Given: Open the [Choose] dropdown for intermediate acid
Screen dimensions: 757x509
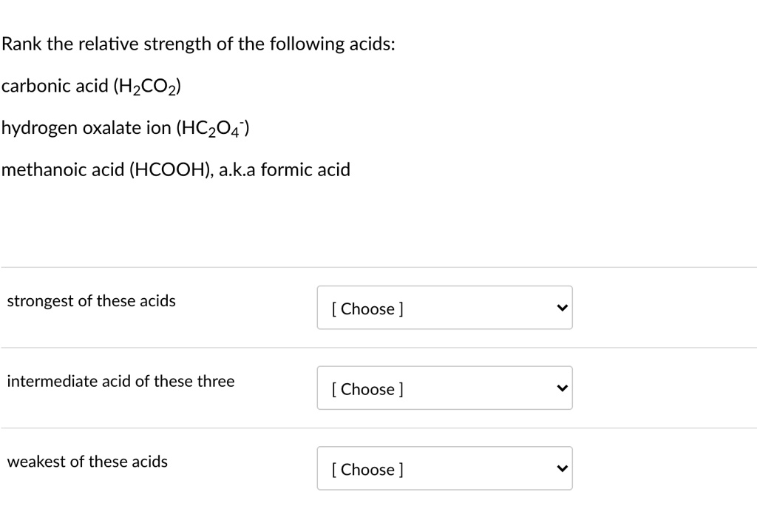Looking at the screenshot, I should click(x=444, y=387).
